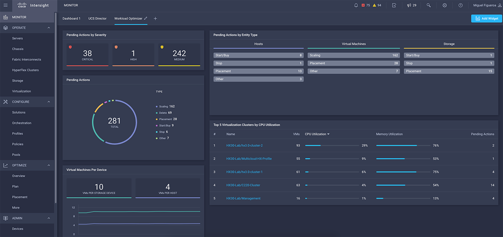Click Virtual Machines Scaling 162 bar
Viewport: 503px width, 237px height.
pos(353,55)
